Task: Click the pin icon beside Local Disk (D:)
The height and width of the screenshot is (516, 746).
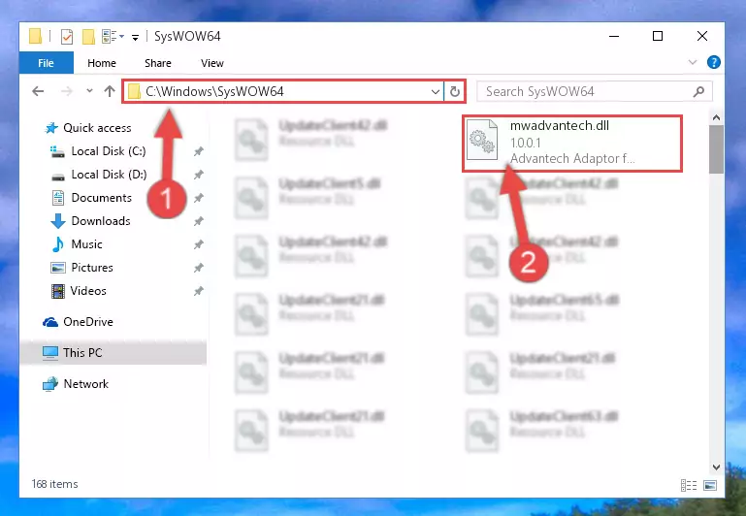Action: point(199,175)
